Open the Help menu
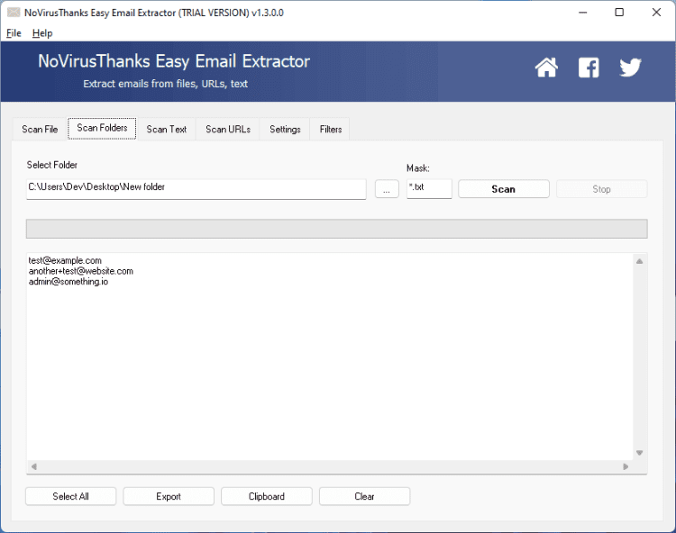Image resolution: width=676 pixels, height=533 pixels. (42, 33)
